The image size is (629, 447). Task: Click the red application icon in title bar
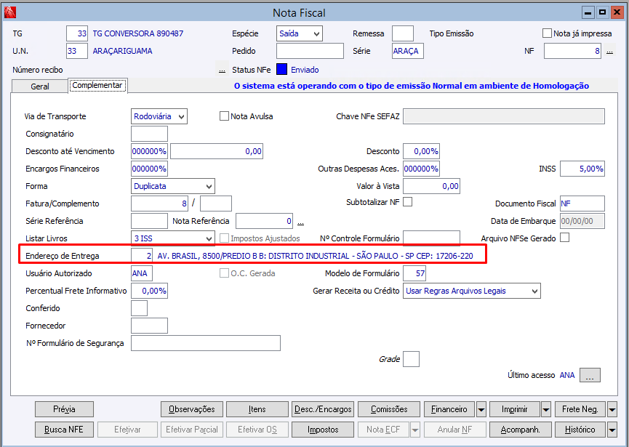(10, 12)
